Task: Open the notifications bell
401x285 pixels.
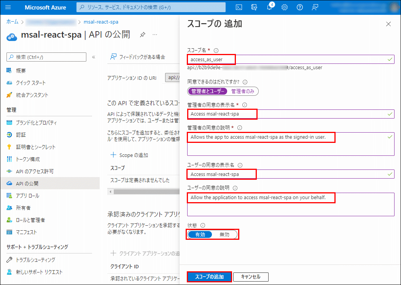Action: (x=269, y=7)
